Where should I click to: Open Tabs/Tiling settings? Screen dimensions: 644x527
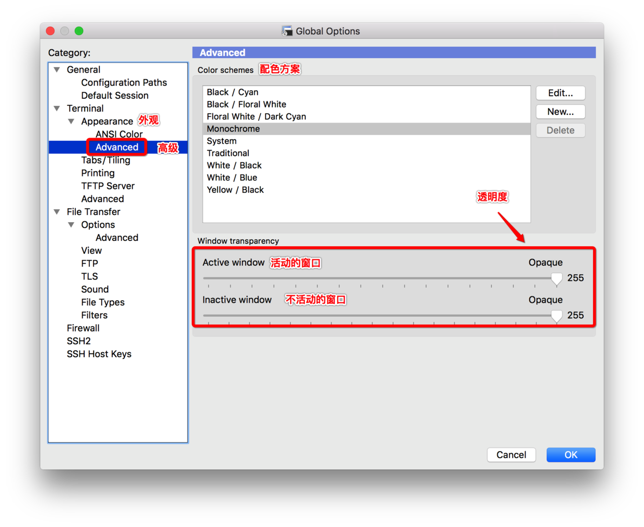105,160
